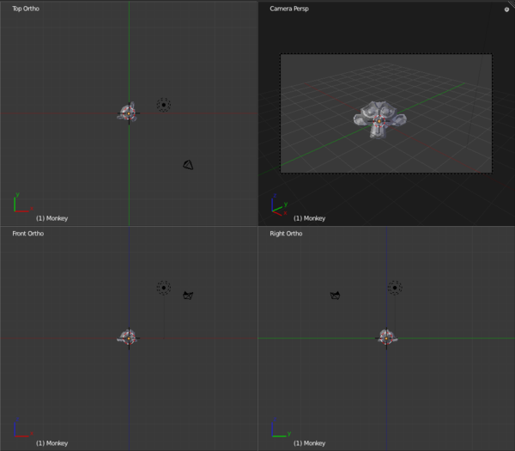The height and width of the screenshot is (451, 515).
Task: Open the properties shelf plus icon in Camera view
Action: (506, 9)
